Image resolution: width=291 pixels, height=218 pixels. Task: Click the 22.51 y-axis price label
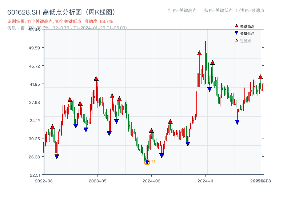[x=35, y=175]
